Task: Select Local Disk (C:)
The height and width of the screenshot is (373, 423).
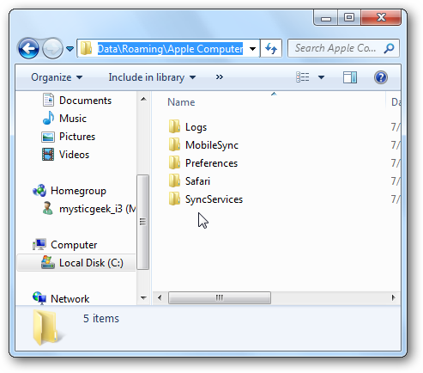Action: [x=76, y=263]
